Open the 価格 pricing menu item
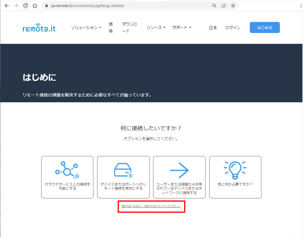 point(111,27)
